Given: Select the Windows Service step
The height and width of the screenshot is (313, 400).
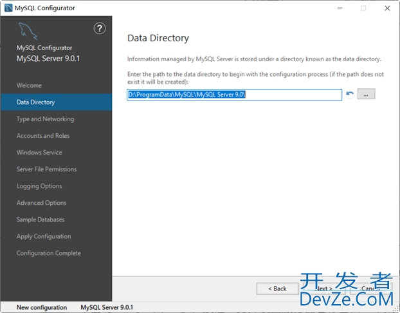Looking at the screenshot, I should (x=39, y=153).
